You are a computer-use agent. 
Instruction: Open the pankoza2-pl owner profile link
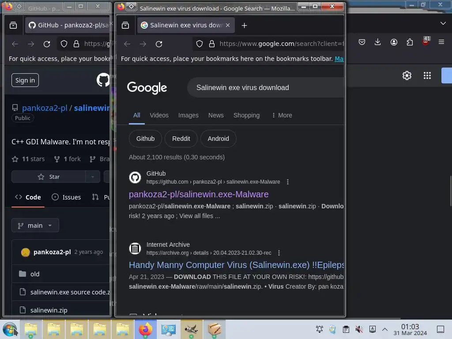pyautogui.click(x=45, y=108)
